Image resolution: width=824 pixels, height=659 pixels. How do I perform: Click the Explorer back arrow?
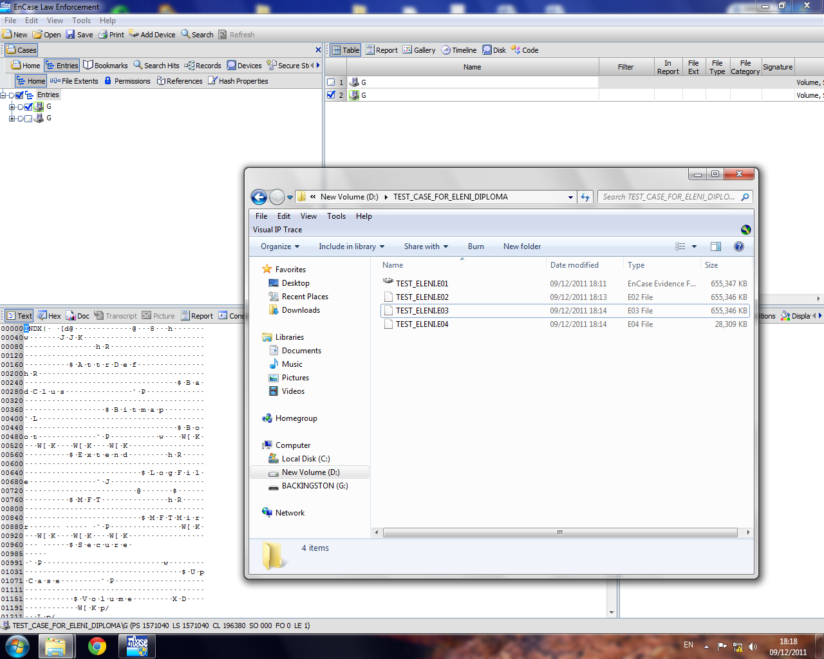click(259, 198)
